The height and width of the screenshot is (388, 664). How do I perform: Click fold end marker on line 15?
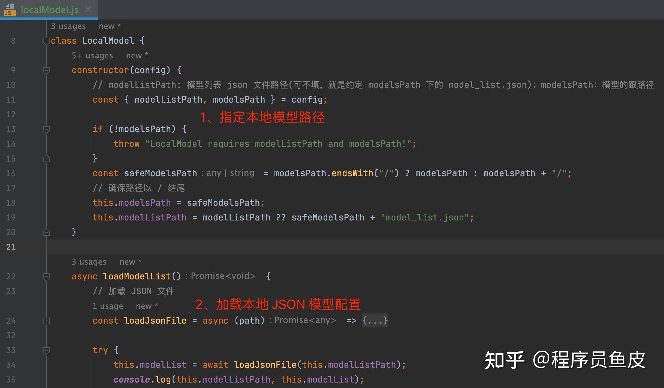[46, 159]
